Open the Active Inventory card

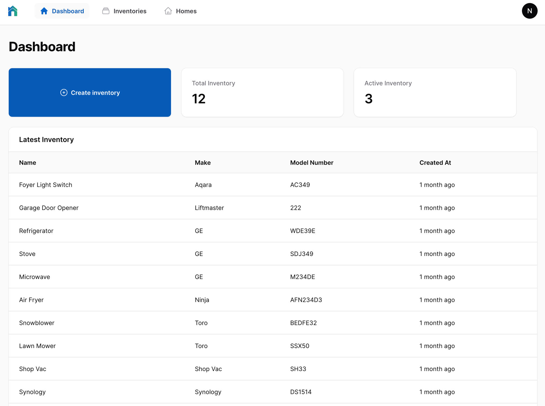(435, 92)
